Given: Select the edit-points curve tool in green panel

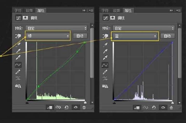Looking at the screenshot, I should point(18,65).
